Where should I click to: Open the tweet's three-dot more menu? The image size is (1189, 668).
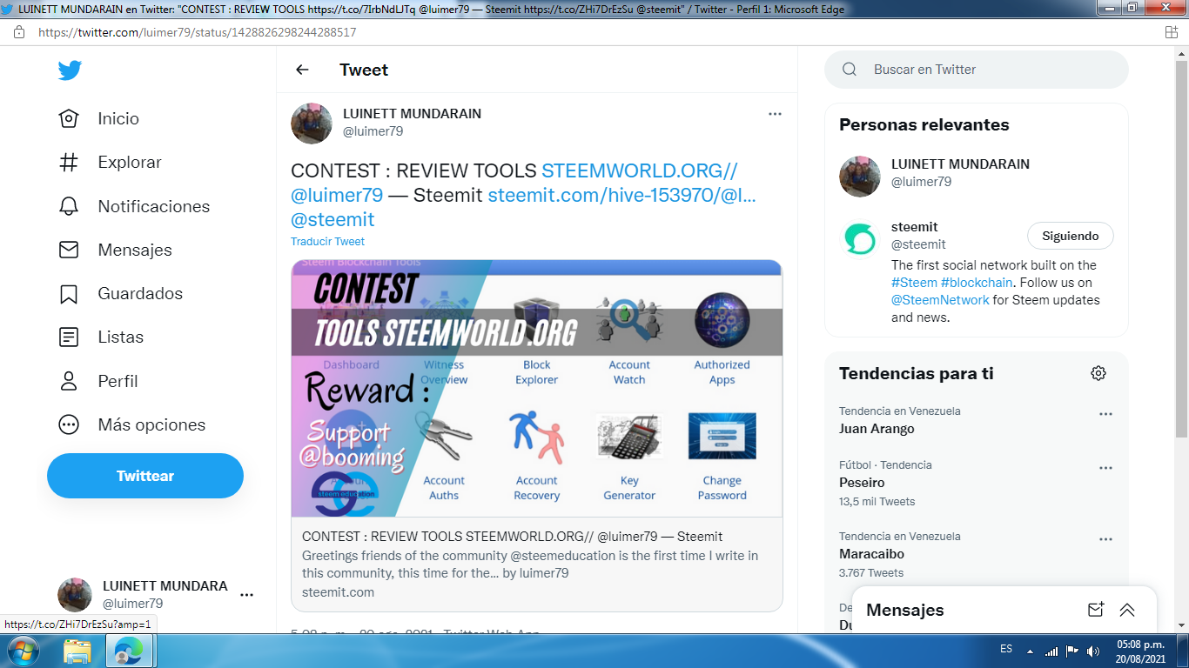click(775, 114)
